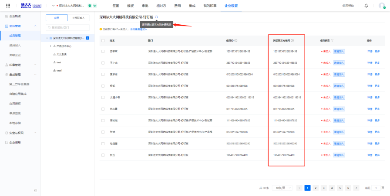Click the sync refresh icon beside company title
390x196 pixels.
[x=157, y=17]
